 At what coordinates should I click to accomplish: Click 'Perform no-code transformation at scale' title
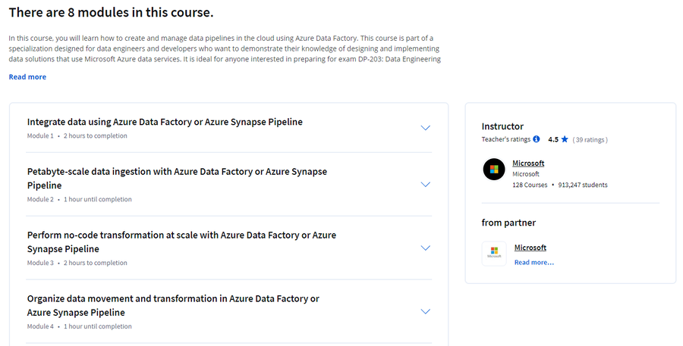(181, 242)
